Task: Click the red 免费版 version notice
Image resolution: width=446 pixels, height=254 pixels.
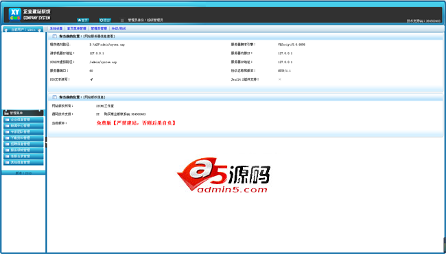Action: (x=136, y=123)
